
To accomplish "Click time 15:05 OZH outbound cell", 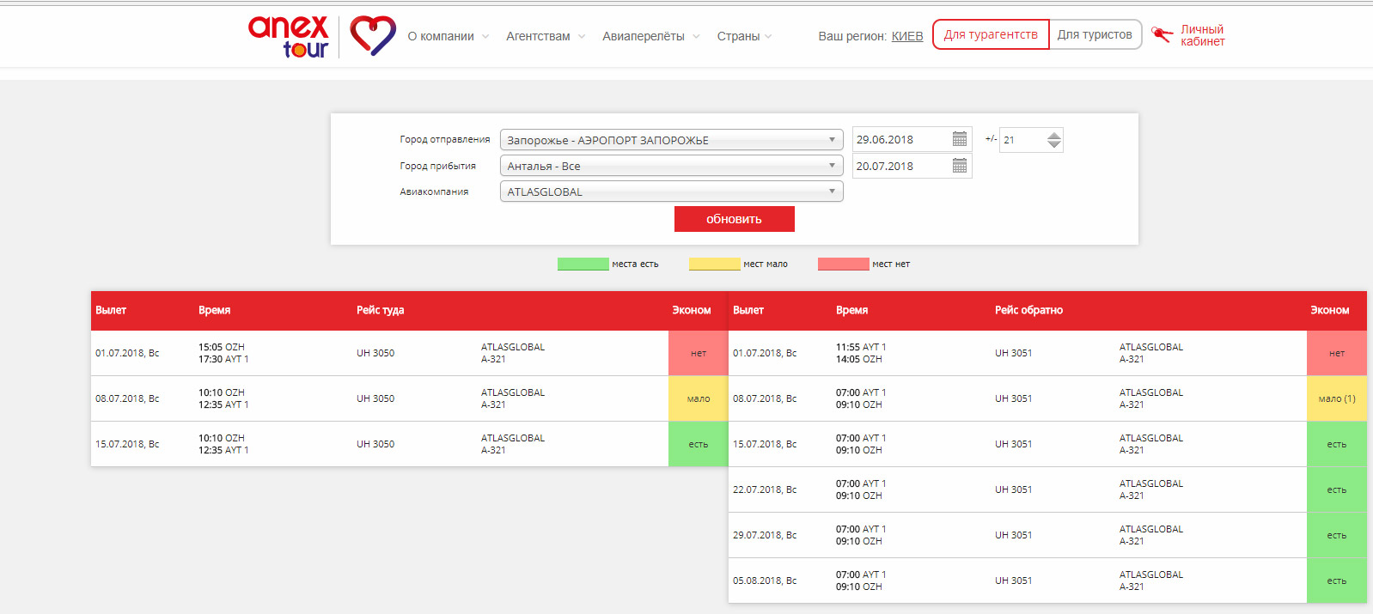I will click(222, 347).
